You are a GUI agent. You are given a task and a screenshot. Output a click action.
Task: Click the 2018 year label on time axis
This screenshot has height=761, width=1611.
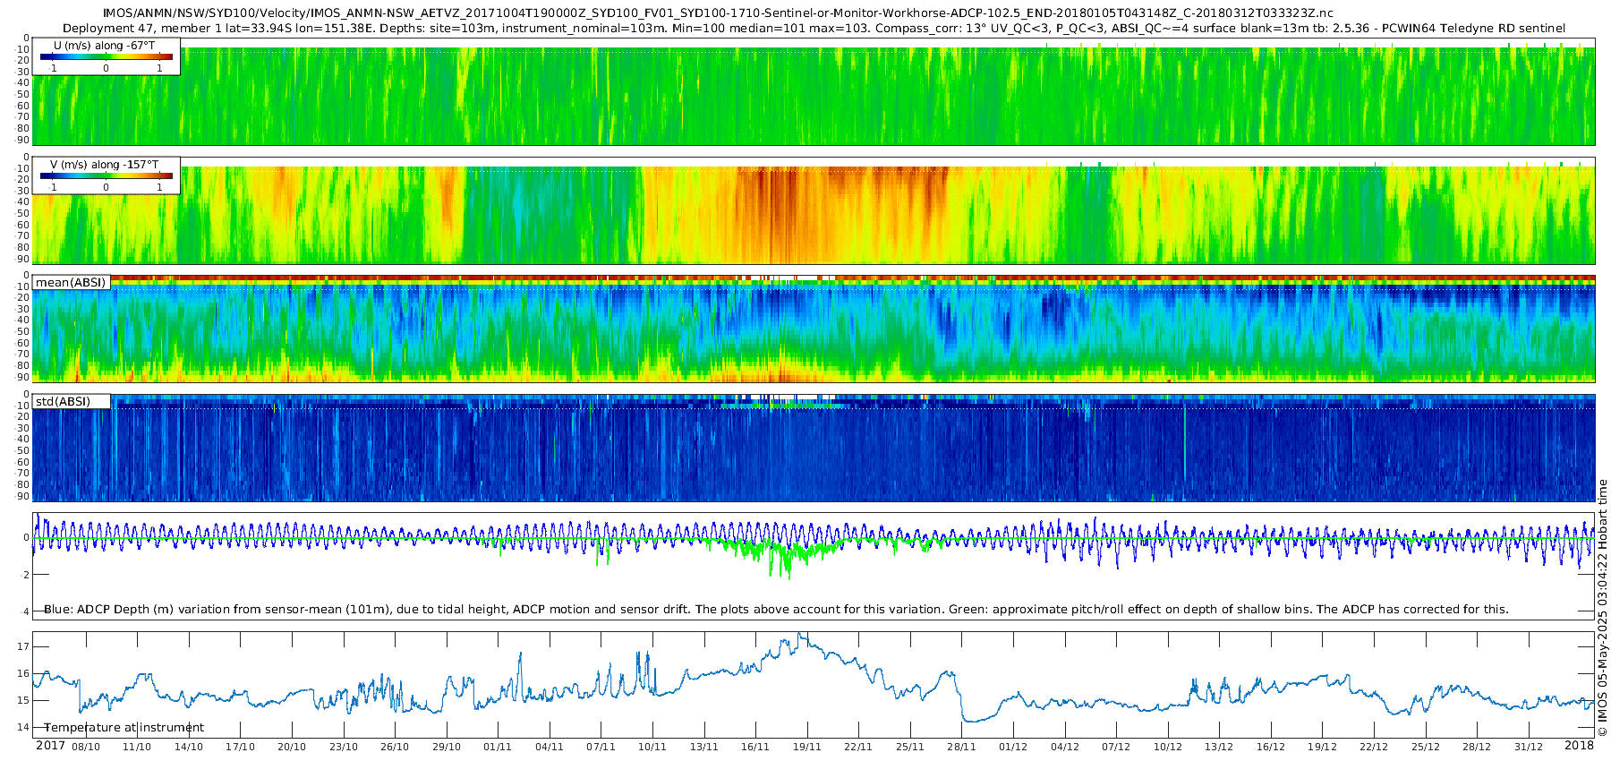[1579, 746]
